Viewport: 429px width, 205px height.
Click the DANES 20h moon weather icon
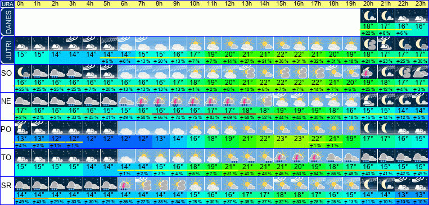[369, 16]
